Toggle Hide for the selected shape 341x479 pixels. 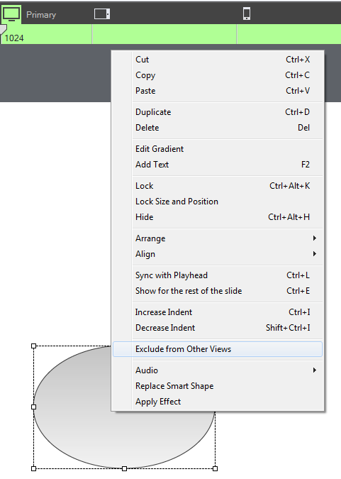(x=218, y=217)
